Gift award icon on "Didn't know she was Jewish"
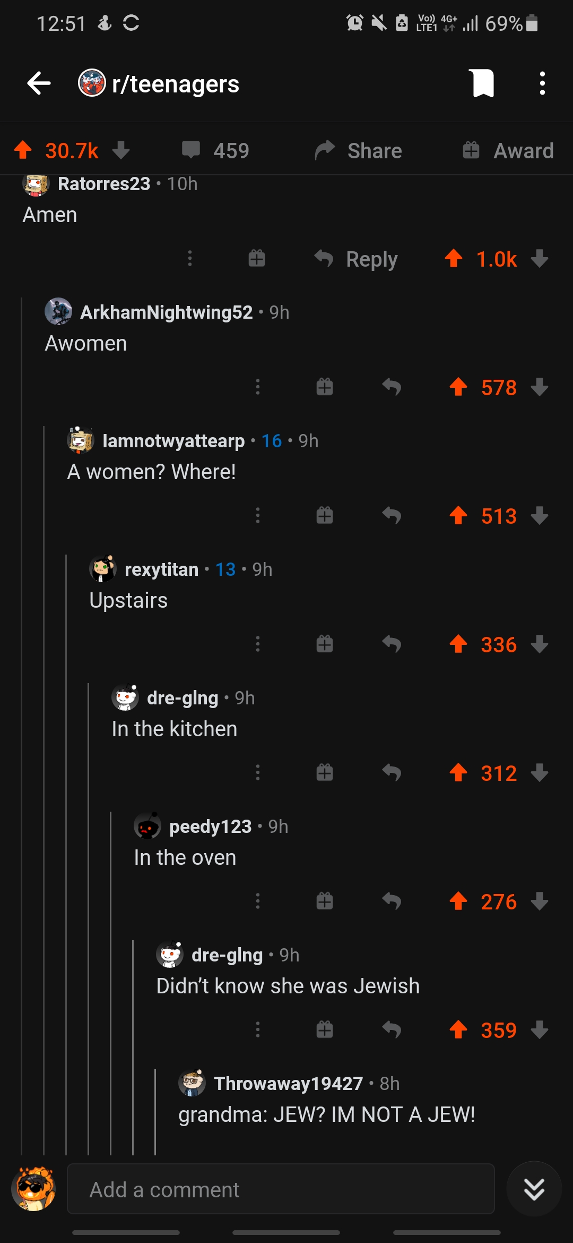Screen dimensions: 573x1243 tap(325, 1029)
